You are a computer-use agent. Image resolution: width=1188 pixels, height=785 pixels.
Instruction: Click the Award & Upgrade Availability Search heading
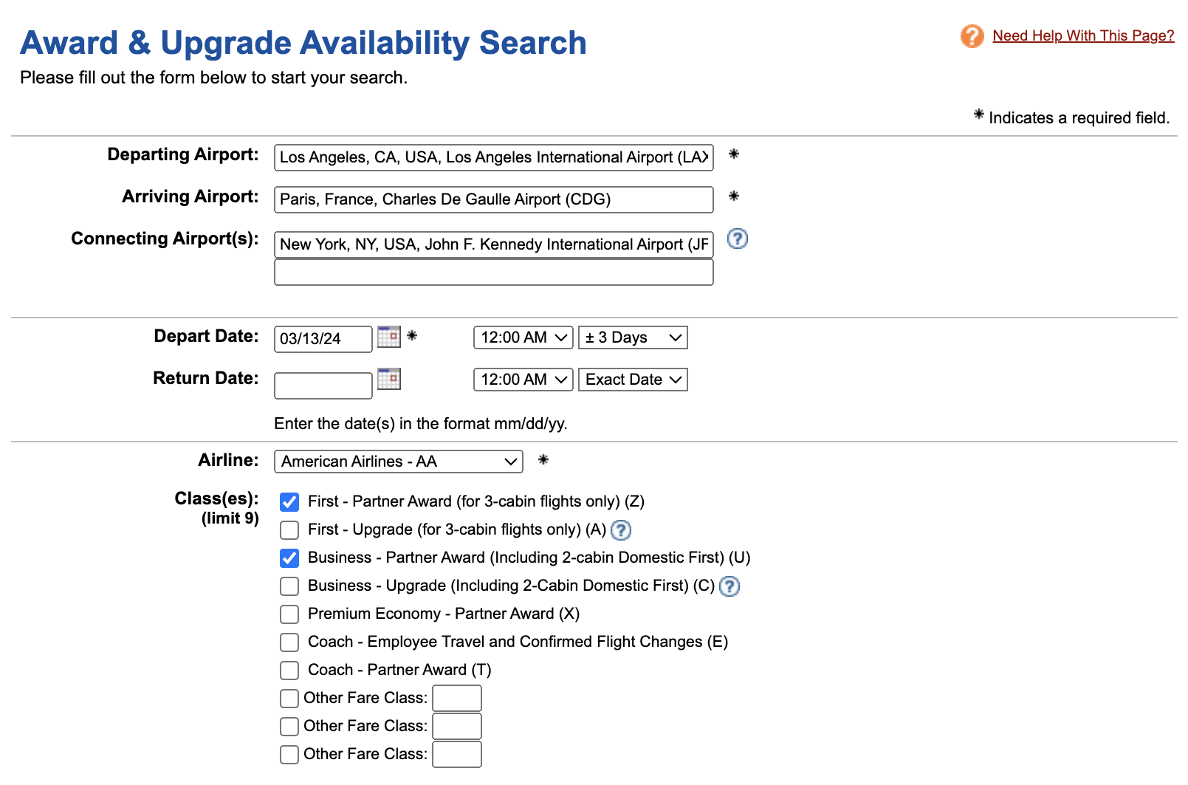[x=303, y=43]
